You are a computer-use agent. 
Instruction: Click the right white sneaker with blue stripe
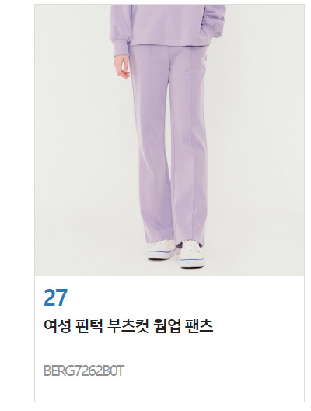pos(192,255)
